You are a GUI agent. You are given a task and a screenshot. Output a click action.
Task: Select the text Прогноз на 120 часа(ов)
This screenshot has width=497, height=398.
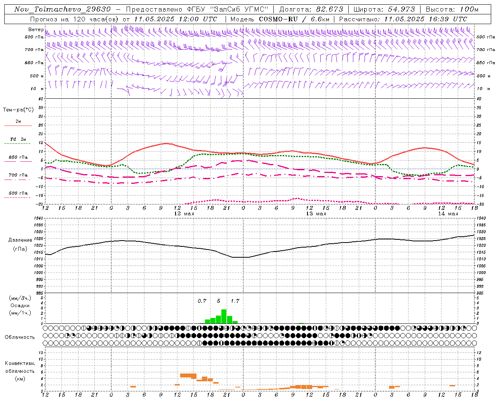pos(74,19)
